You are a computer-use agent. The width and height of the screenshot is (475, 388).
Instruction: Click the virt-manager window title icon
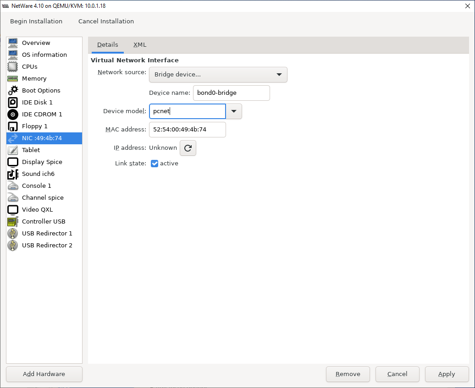click(x=6, y=6)
